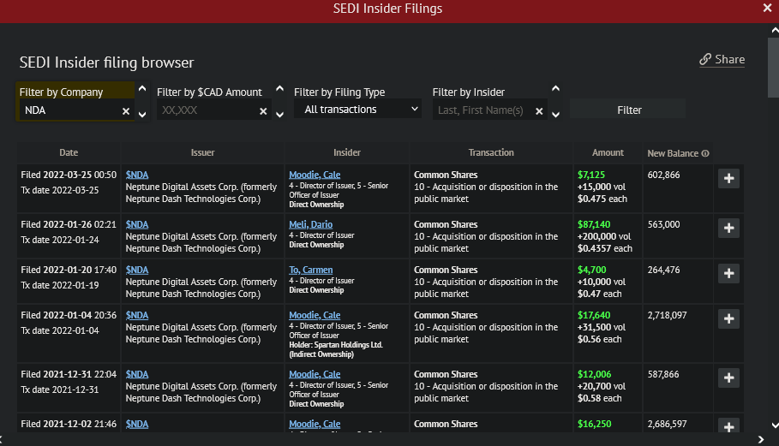779x446 pixels.
Task: Clear the NDA company filter text
Action: [126, 111]
